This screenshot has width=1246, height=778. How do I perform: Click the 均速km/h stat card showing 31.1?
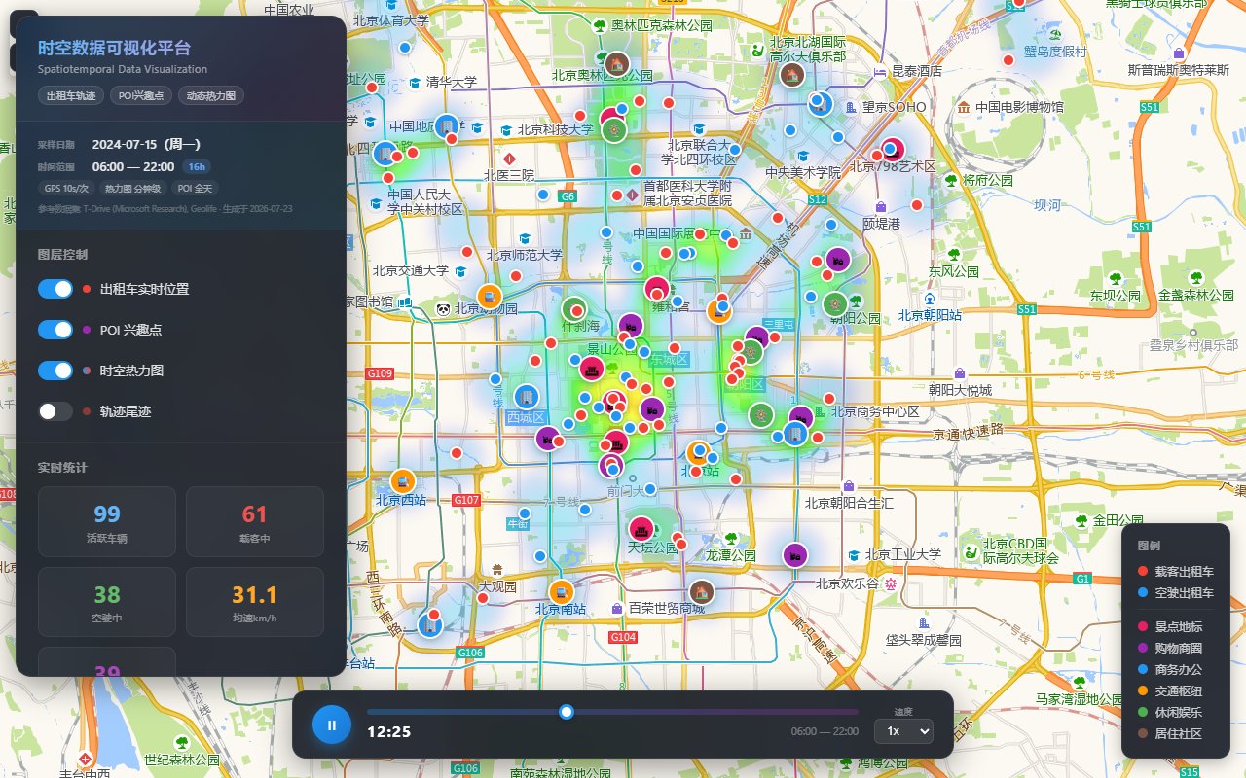click(255, 603)
